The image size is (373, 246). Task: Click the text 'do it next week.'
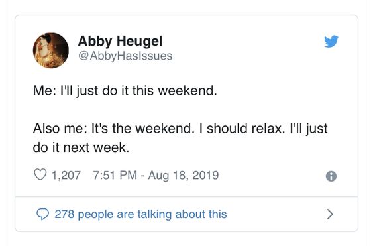click(x=81, y=147)
